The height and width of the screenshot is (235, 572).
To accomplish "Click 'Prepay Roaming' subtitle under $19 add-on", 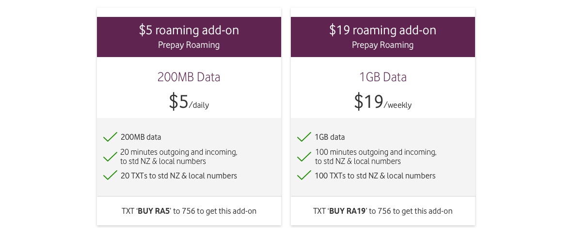I will click(382, 45).
